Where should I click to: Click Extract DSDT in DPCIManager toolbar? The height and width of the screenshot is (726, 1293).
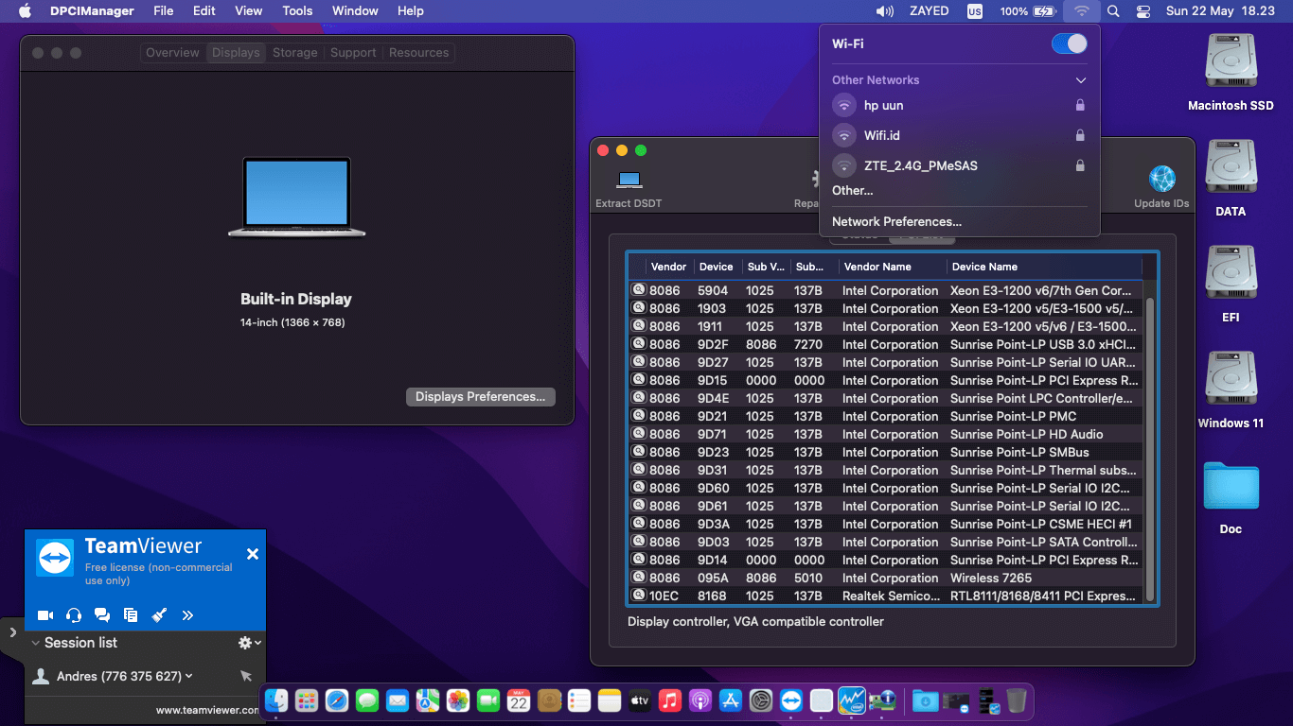[x=629, y=189]
